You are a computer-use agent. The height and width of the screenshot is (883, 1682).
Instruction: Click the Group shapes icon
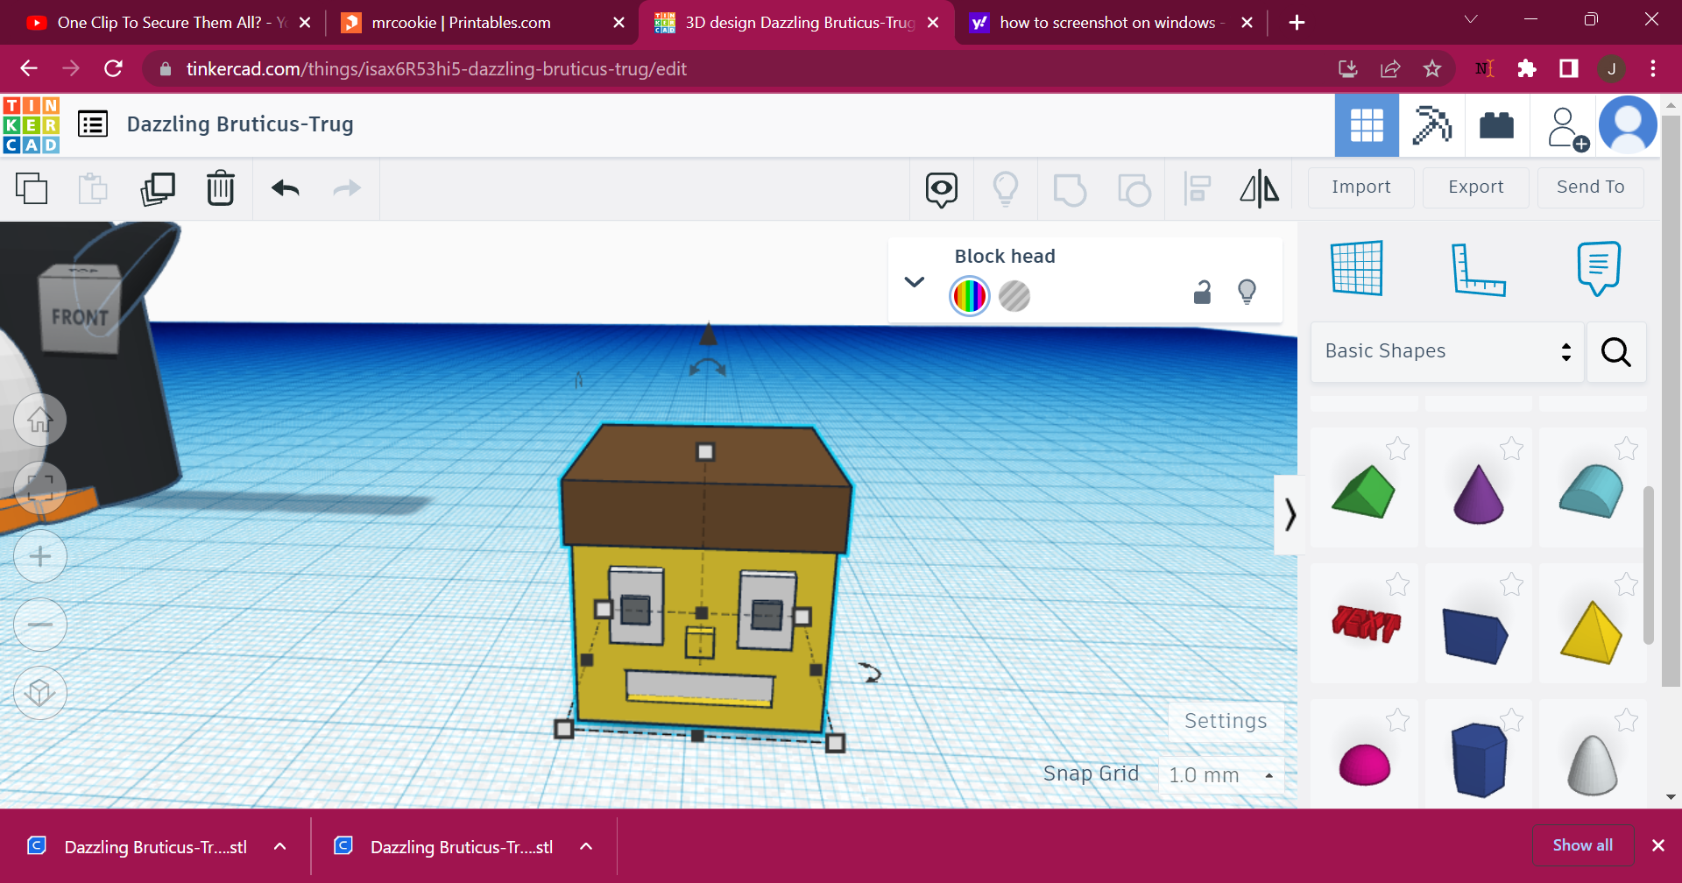[1070, 189]
